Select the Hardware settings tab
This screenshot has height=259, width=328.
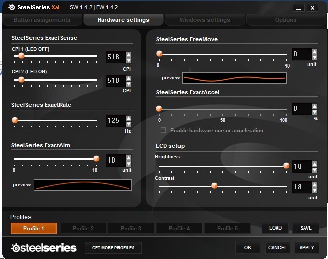click(124, 20)
